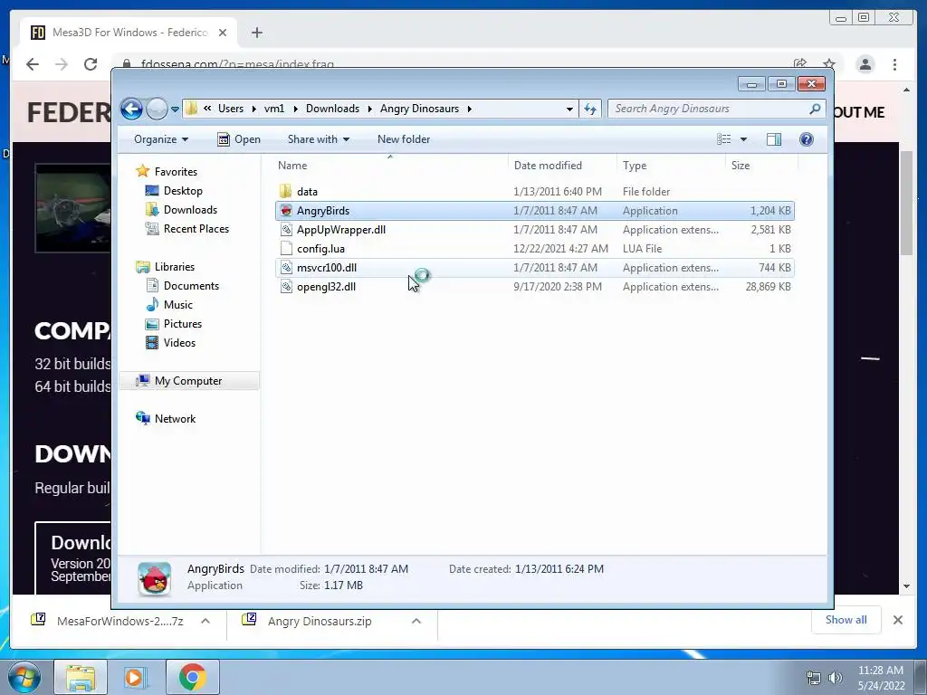Sort by the Type column header

[671, 166]
